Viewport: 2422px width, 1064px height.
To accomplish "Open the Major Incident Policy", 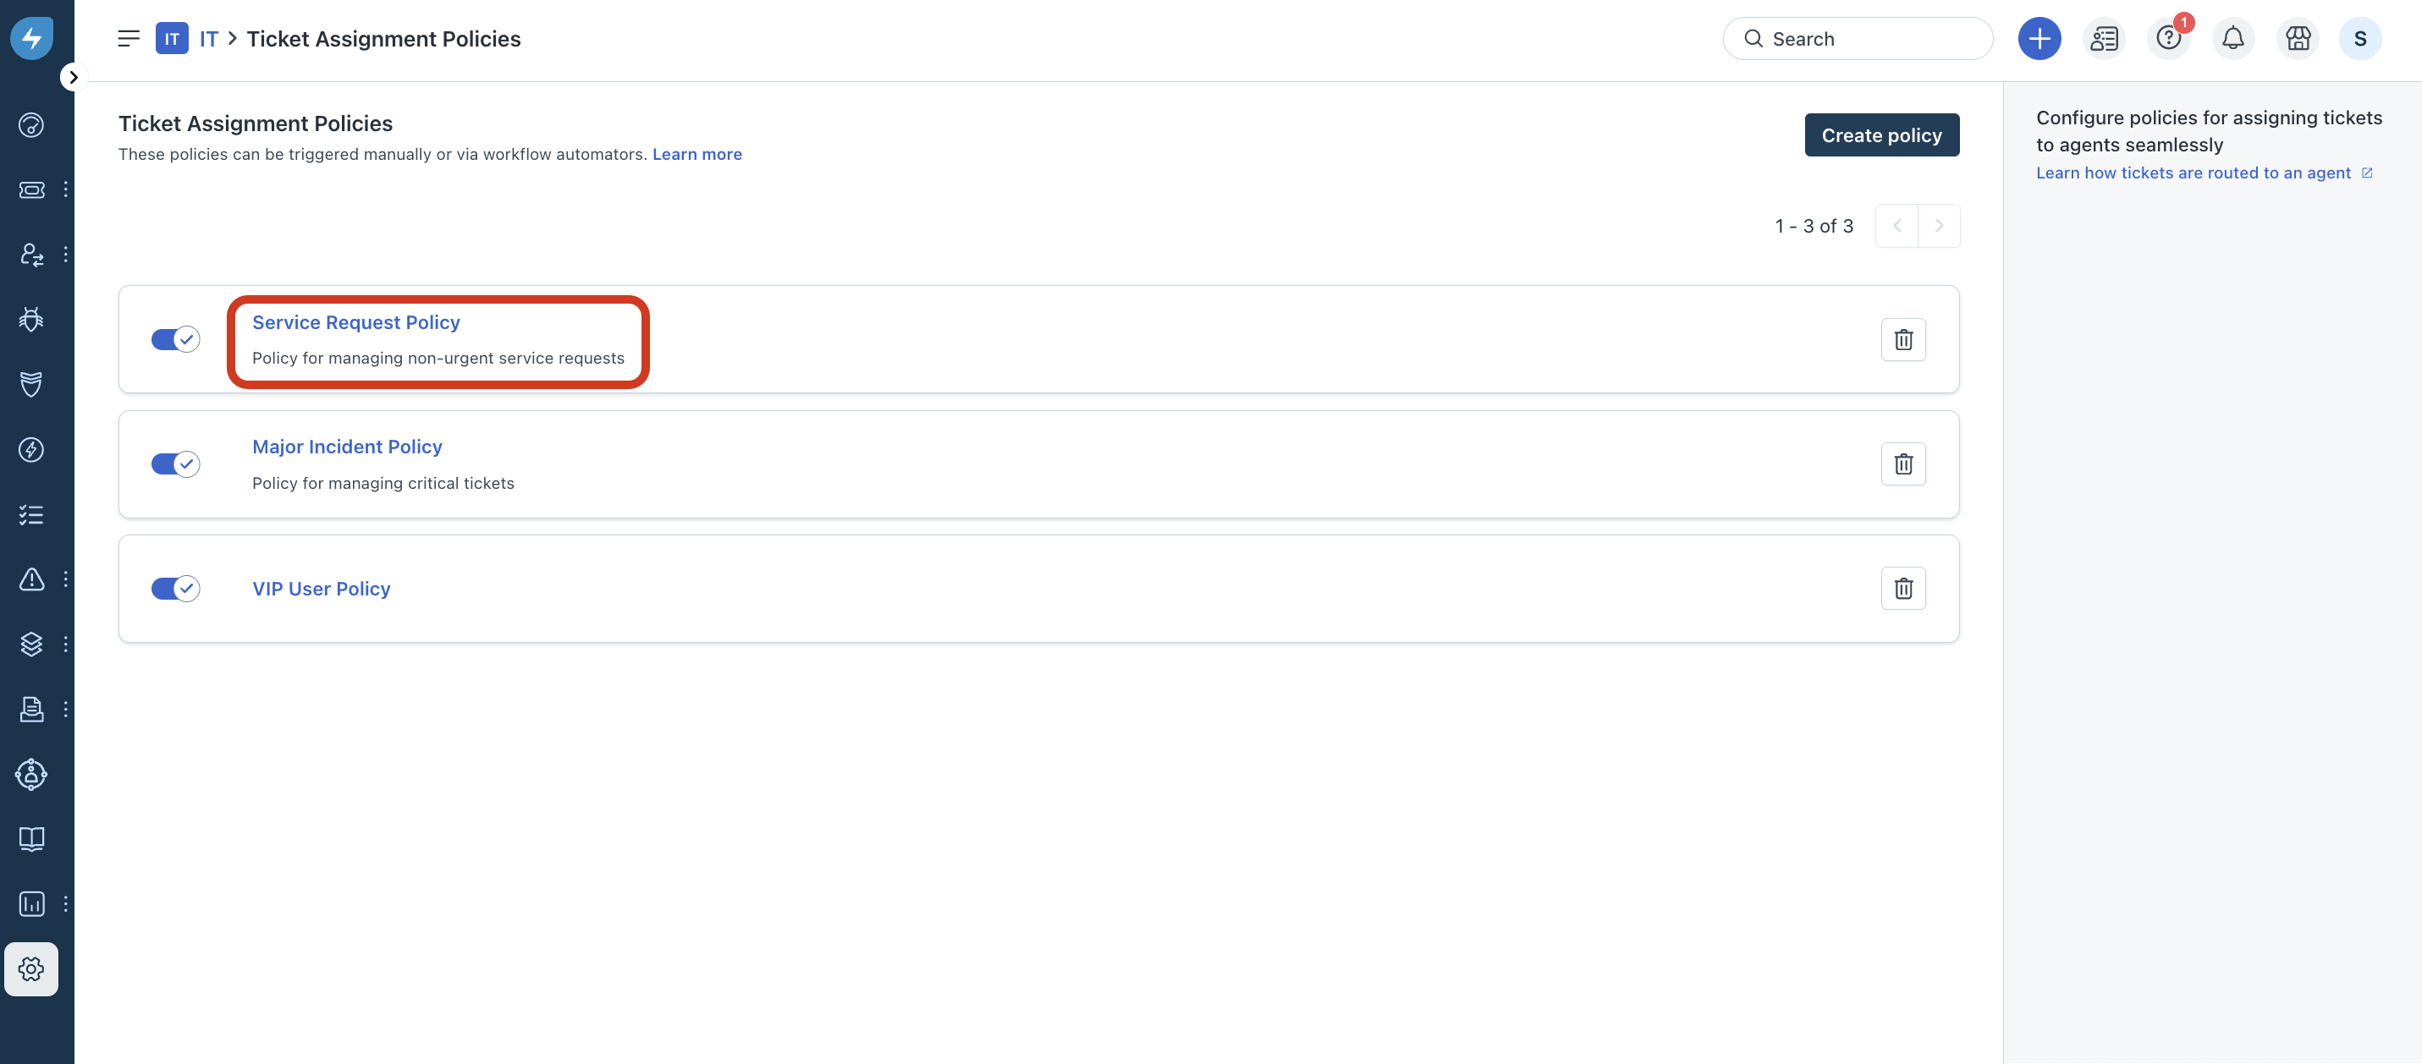I will pos(347,447).
